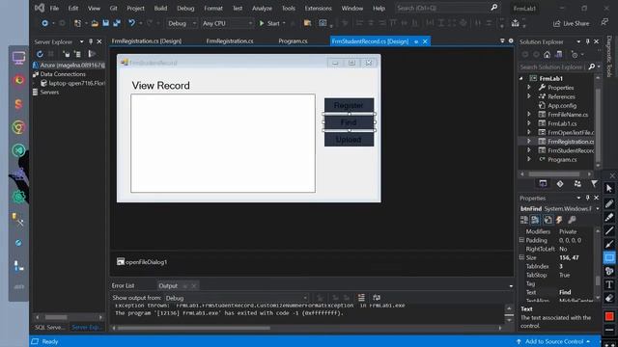Viewport: 618px width, 347px height.
Task: Click Connect to Server icon in Server Explorer
Action: pos(77,54)
